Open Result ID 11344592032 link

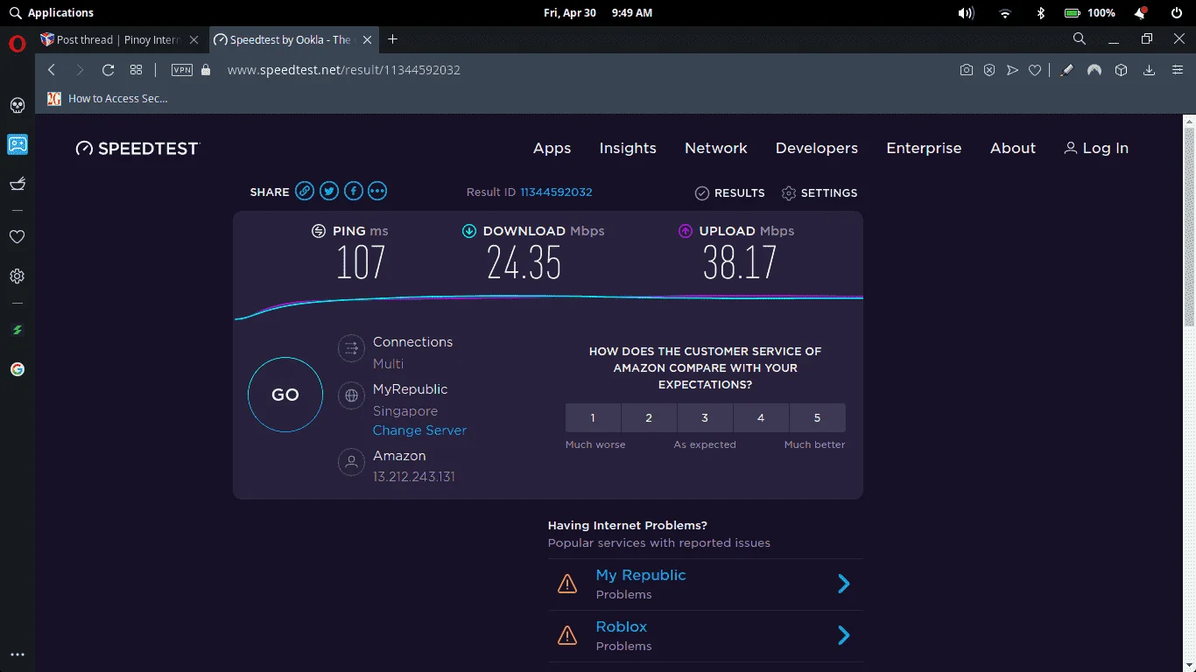[556, 192]
